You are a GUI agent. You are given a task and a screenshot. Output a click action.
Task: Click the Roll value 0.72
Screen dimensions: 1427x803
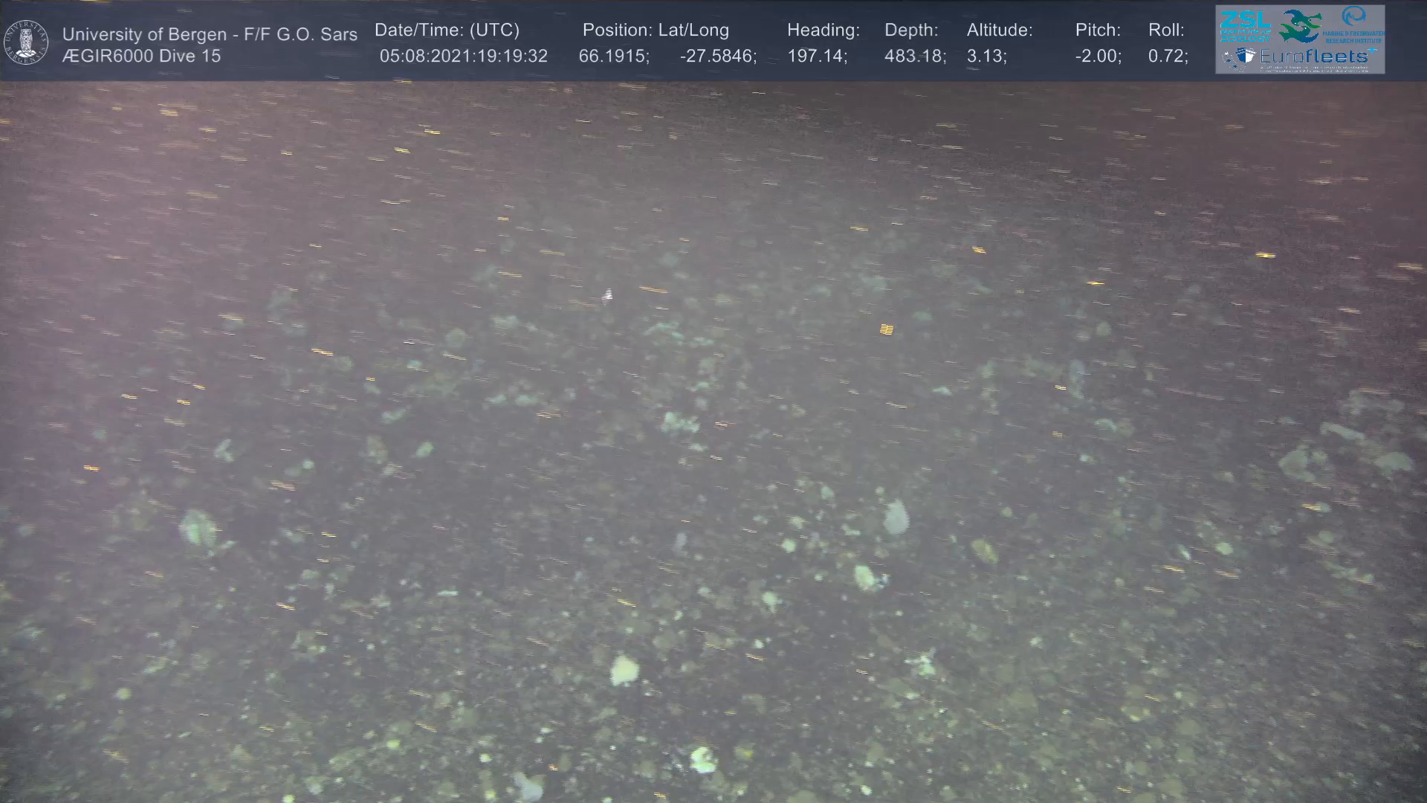tap(1167, 57)
